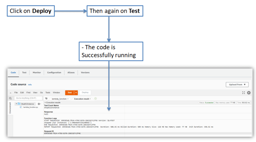Viewport: 256px width, 142px height.
Task: Switch to the Test tab
Action: [x=24, y=72]
